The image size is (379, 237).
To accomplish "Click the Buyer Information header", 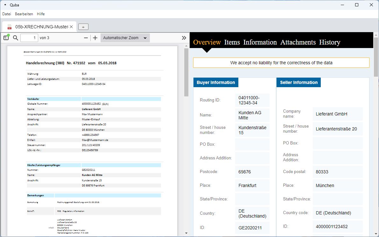I will 216,82.
